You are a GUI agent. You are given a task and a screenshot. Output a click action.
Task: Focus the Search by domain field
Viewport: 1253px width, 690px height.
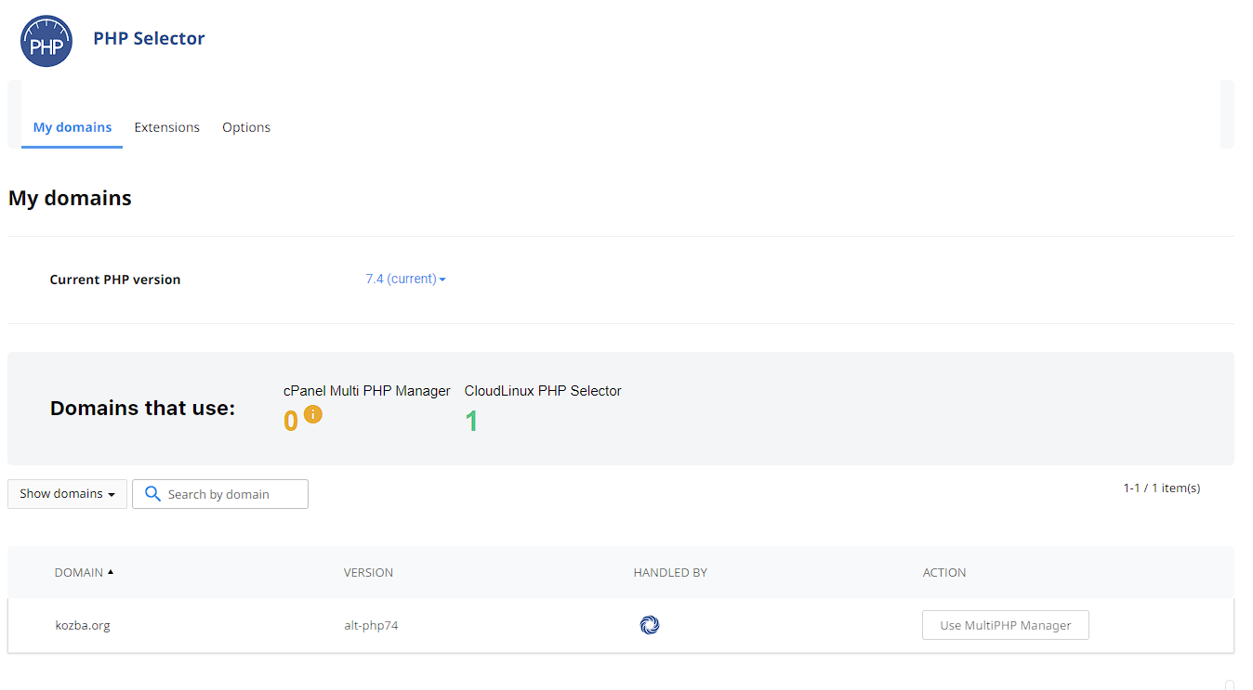220,494
